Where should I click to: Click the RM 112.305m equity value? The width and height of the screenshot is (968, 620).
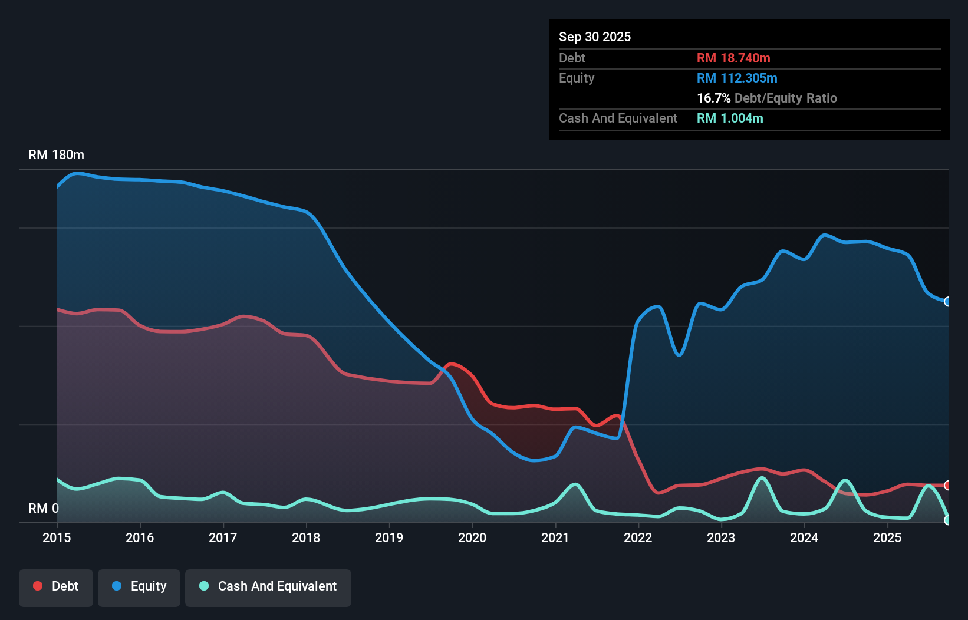tap(737, 78)
